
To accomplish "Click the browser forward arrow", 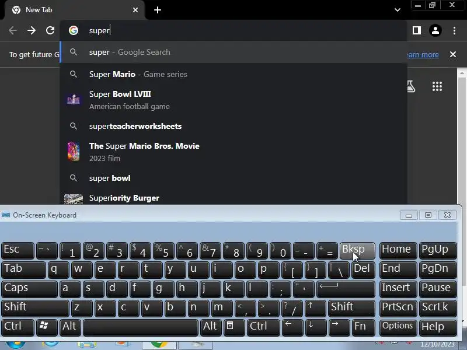I will click(32, 30).
